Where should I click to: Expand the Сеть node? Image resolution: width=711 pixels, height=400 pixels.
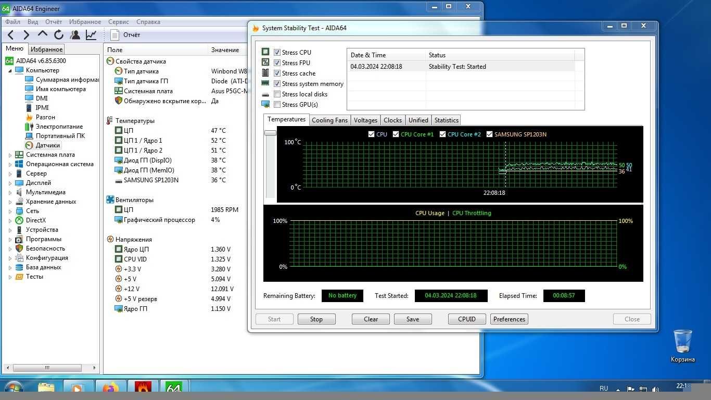click(x=10, y=211)
